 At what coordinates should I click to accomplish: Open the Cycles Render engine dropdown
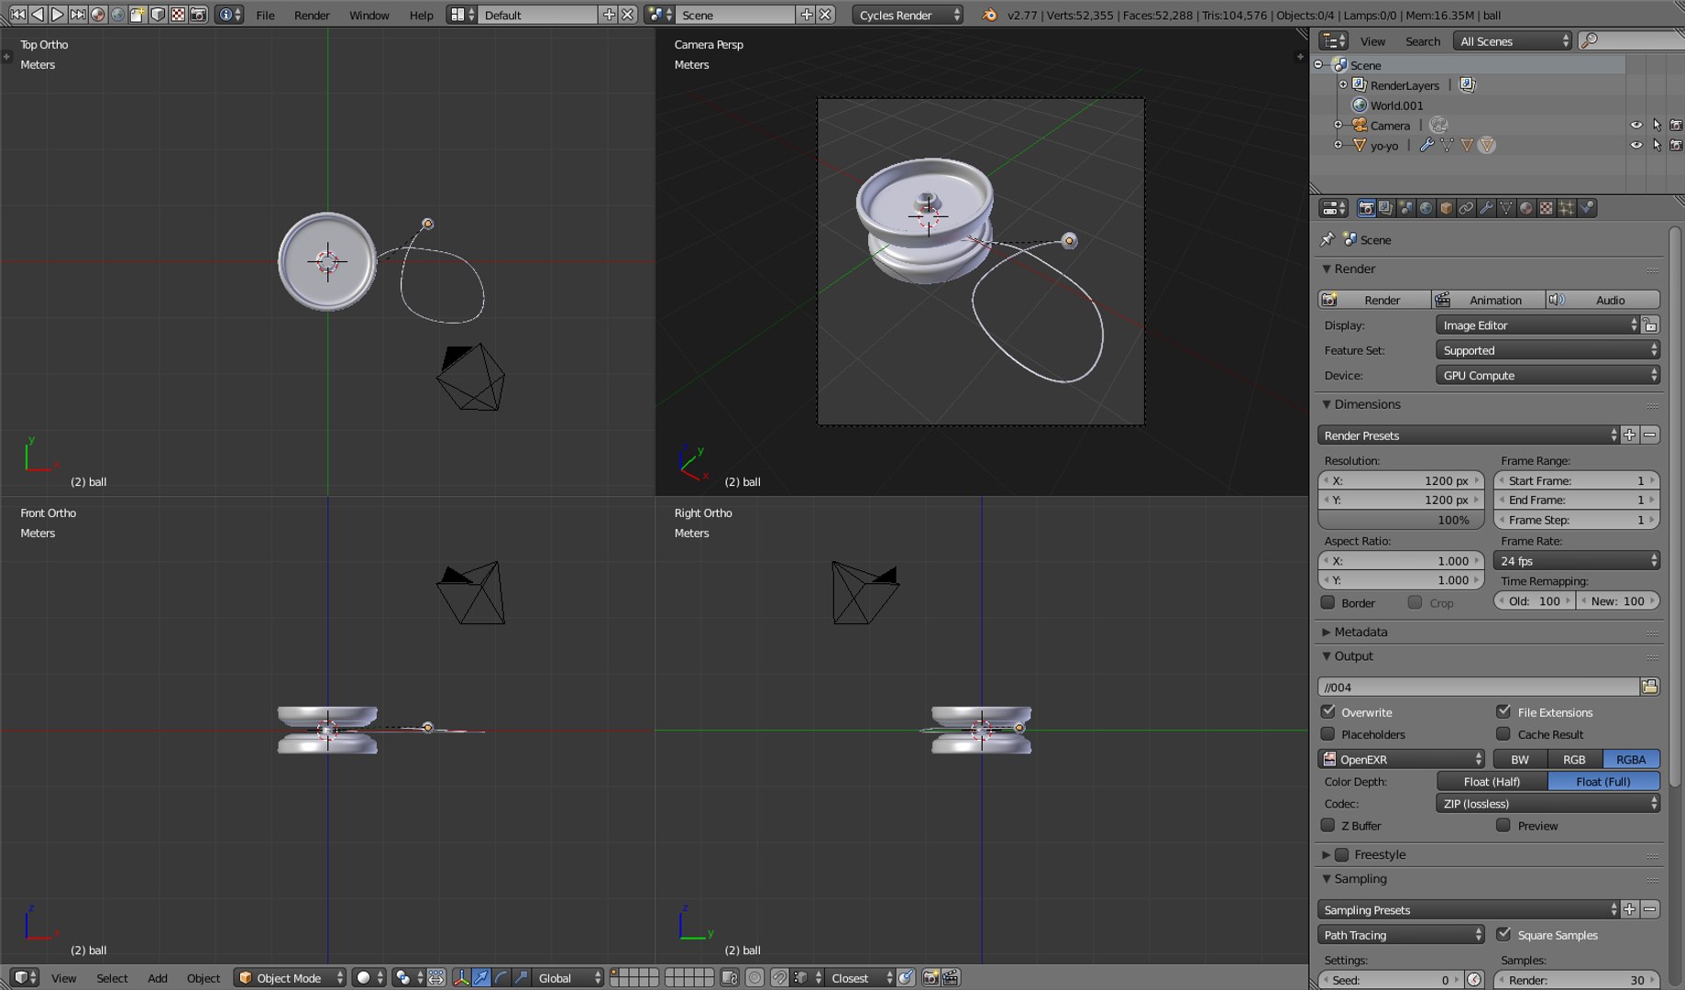coord(908,15)
